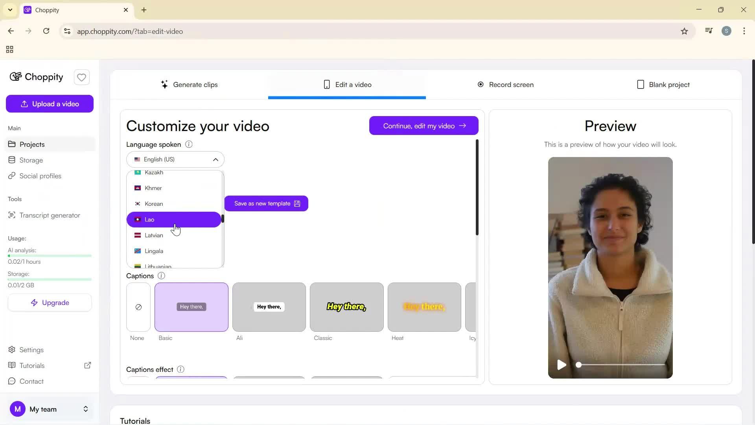Choose the Classic caption style

[346, 307]
